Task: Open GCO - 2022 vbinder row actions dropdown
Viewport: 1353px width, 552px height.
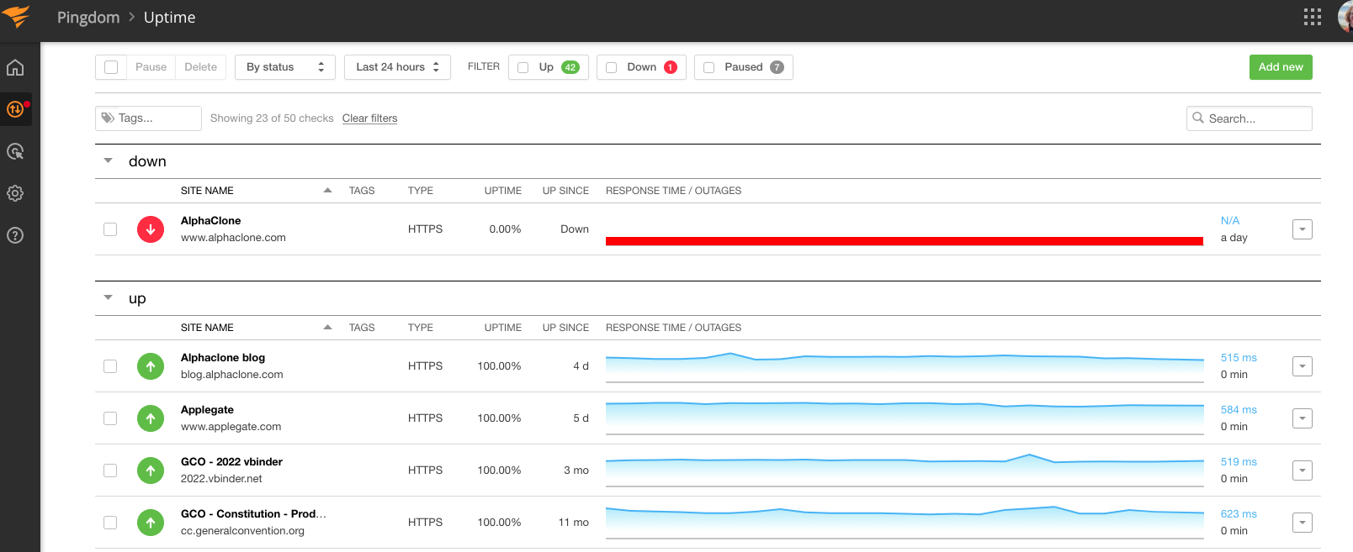Action: tap(1303, 471)
